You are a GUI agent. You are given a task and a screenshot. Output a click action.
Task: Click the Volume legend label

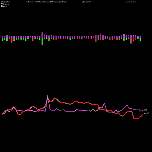pos(6,4)
